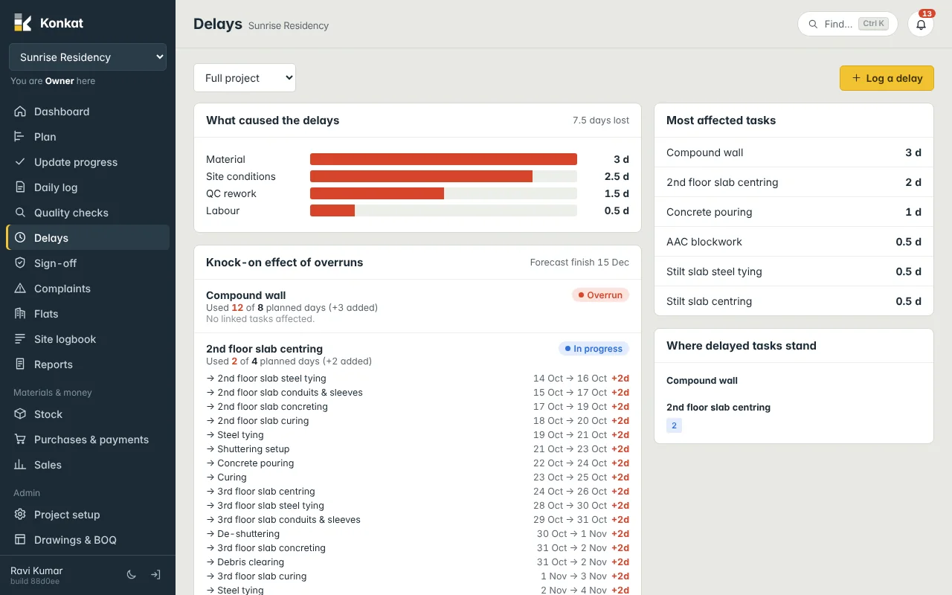952x595 pixels.
Task: Click the Sign-off shield icon
Action: tap(20, 263)
